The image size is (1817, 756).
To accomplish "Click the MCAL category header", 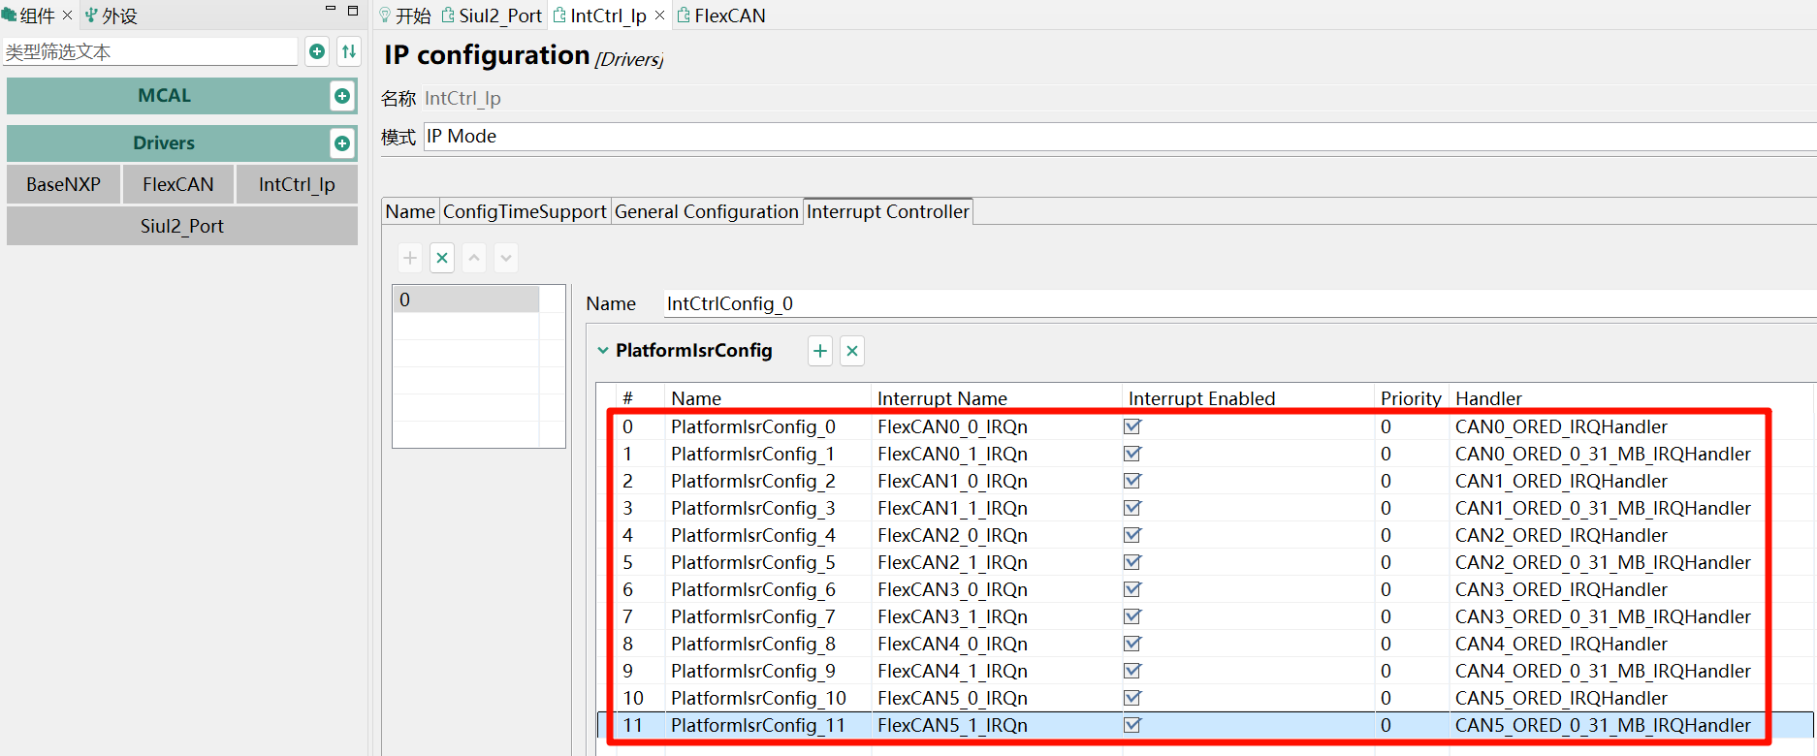I will (x=165, y=96).
